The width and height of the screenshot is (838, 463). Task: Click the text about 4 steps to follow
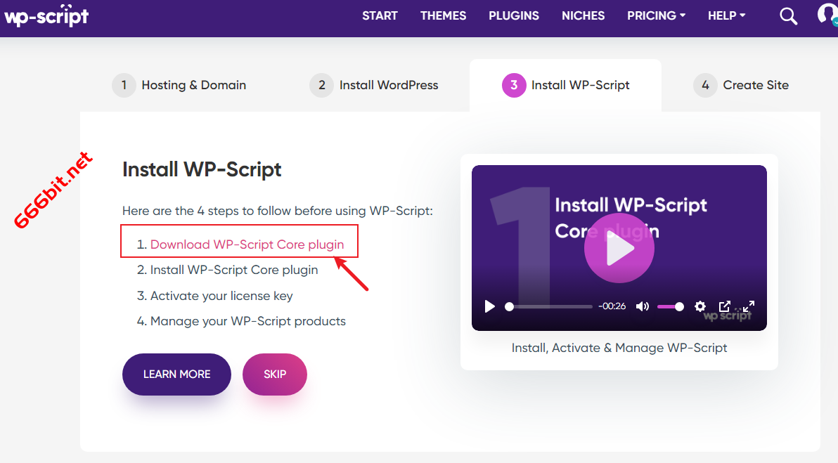point(278,211)
